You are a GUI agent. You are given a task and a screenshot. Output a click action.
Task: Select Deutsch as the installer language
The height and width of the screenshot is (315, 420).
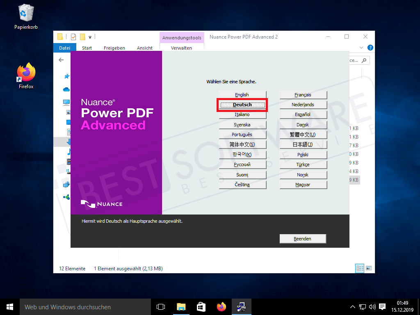tap(242, 105)
